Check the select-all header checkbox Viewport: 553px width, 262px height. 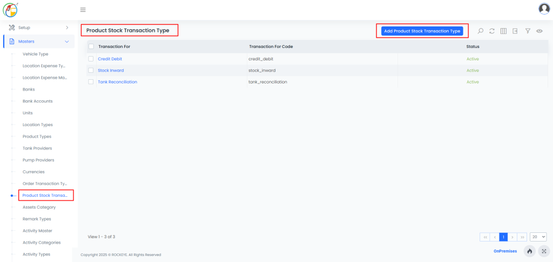(91, 47)
